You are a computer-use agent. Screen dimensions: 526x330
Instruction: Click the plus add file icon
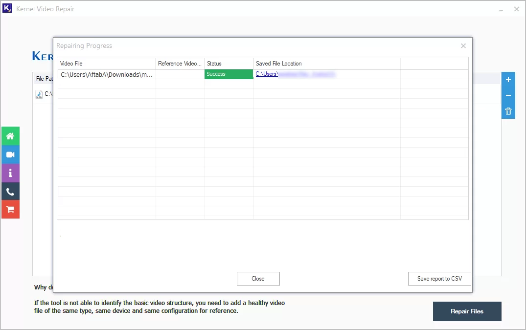[508, 80]
